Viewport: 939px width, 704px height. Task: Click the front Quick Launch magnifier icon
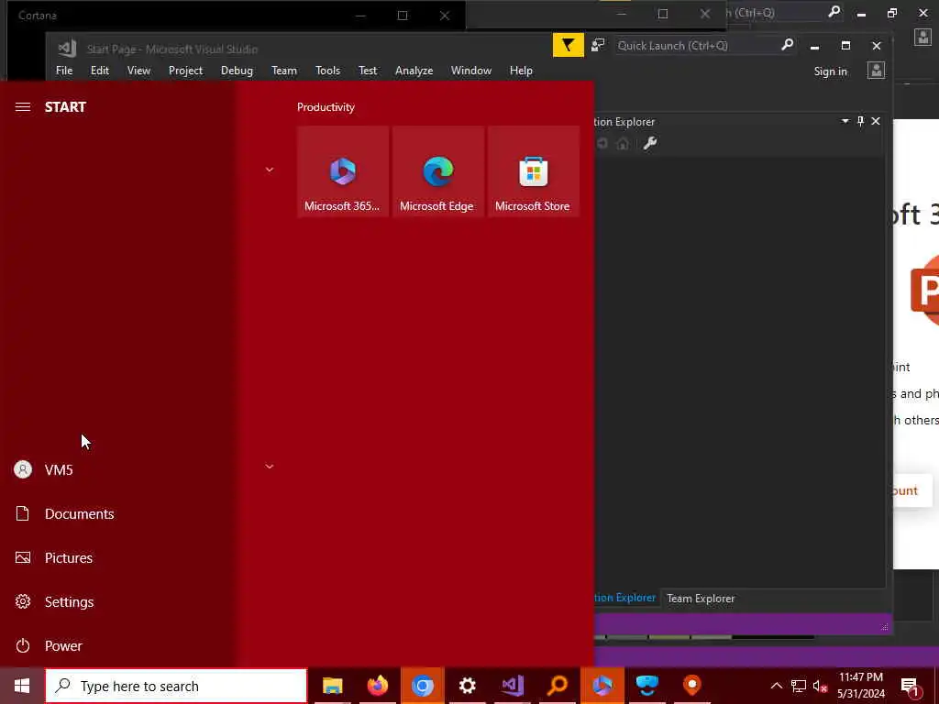coord(788,45)
